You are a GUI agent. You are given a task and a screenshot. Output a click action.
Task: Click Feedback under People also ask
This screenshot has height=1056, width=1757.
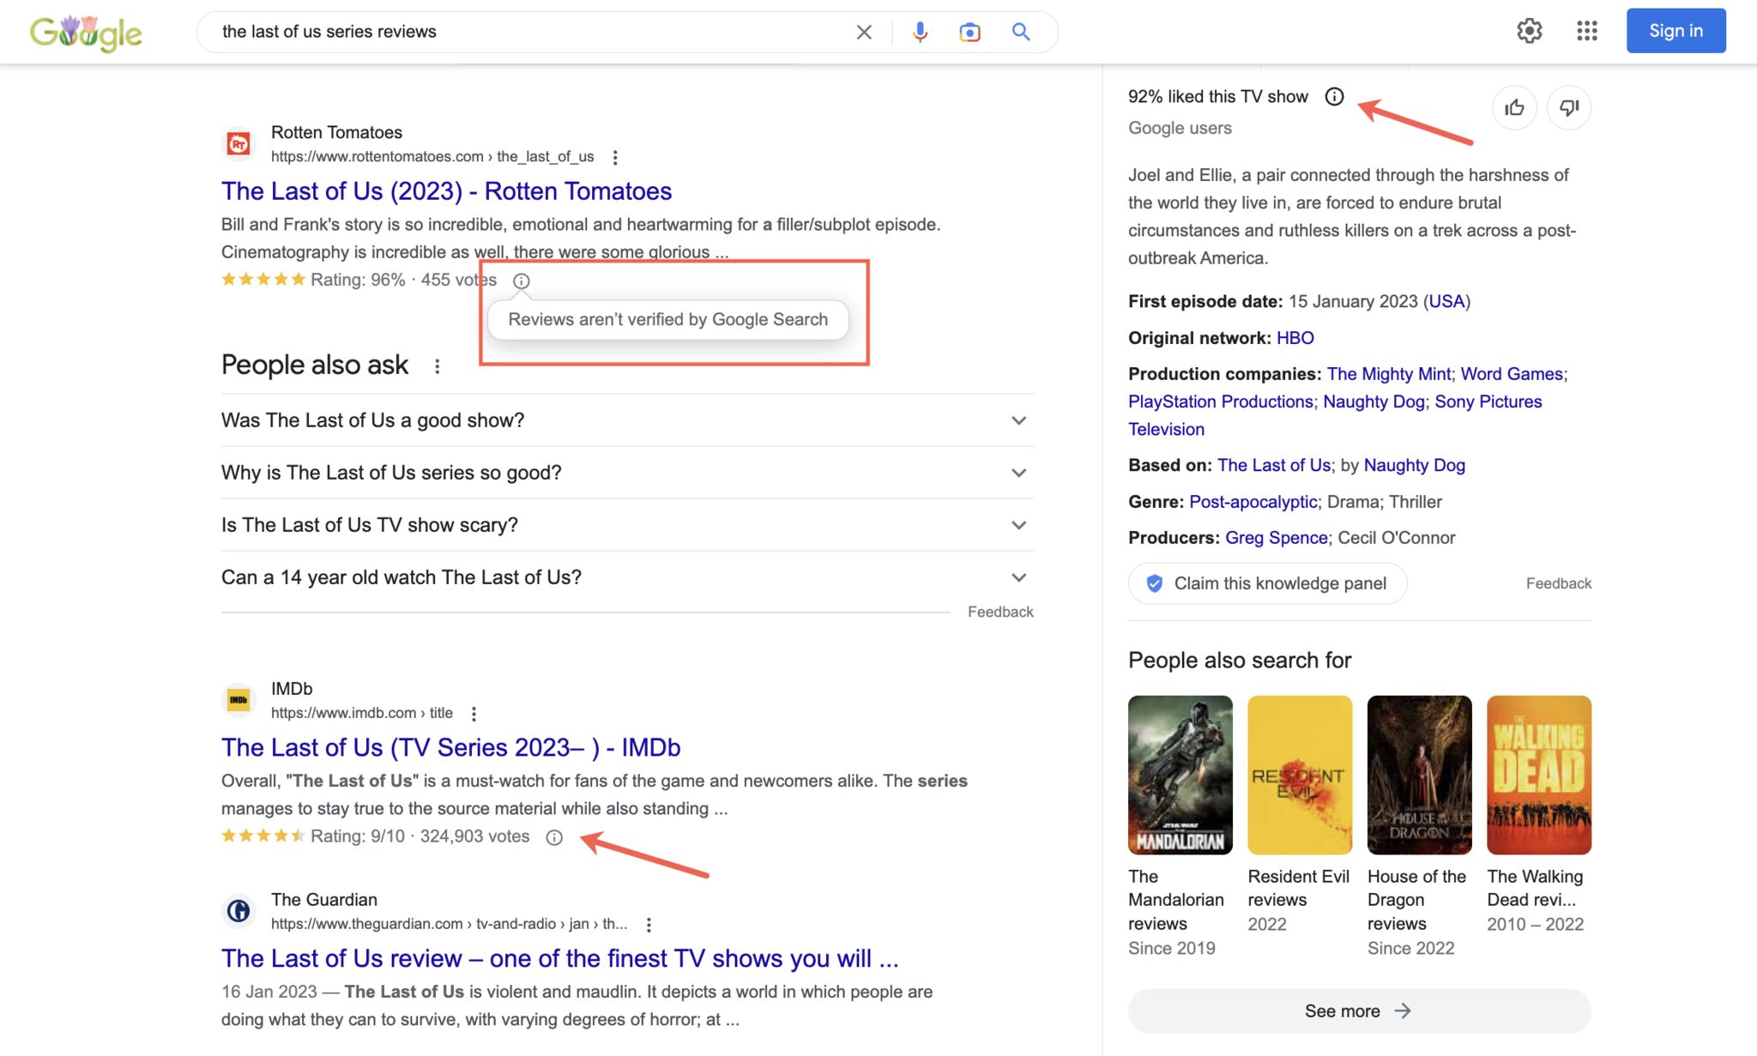click(1000, 612)
